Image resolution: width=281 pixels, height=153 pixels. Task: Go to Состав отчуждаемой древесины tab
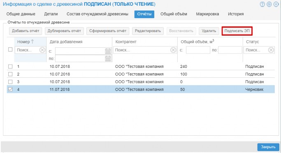point(98,14)
